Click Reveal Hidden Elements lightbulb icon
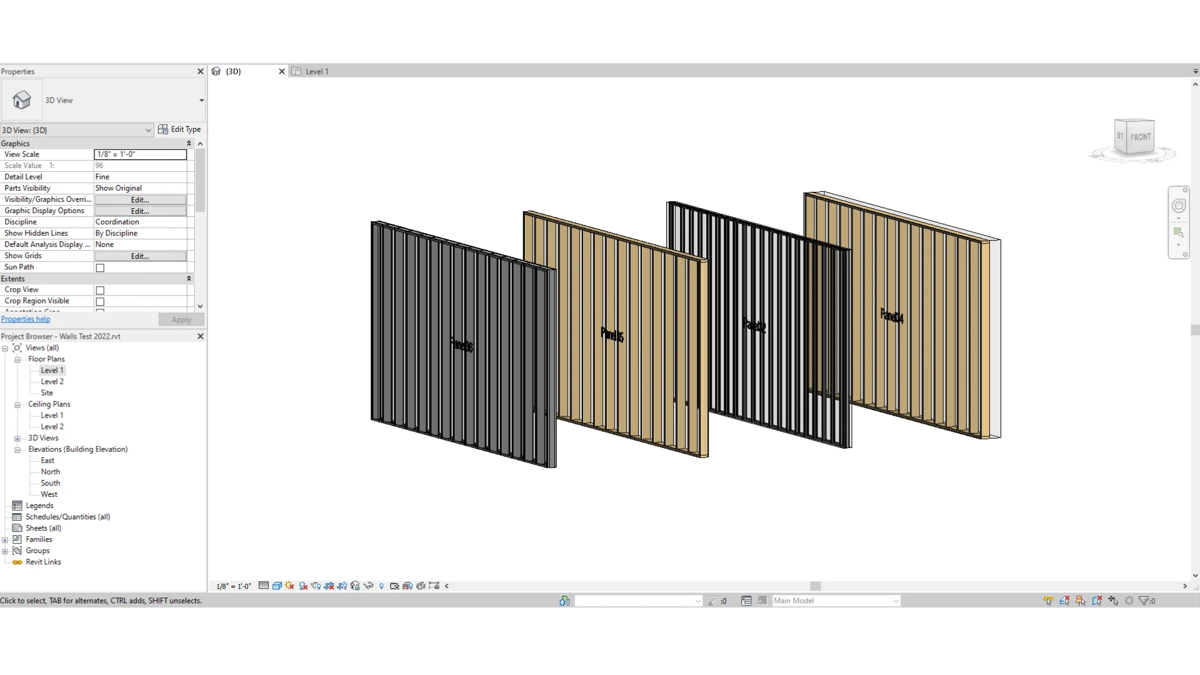1200x675 pixels. pos(381,586)
